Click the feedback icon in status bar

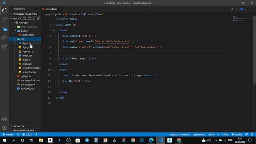(246, 134)
